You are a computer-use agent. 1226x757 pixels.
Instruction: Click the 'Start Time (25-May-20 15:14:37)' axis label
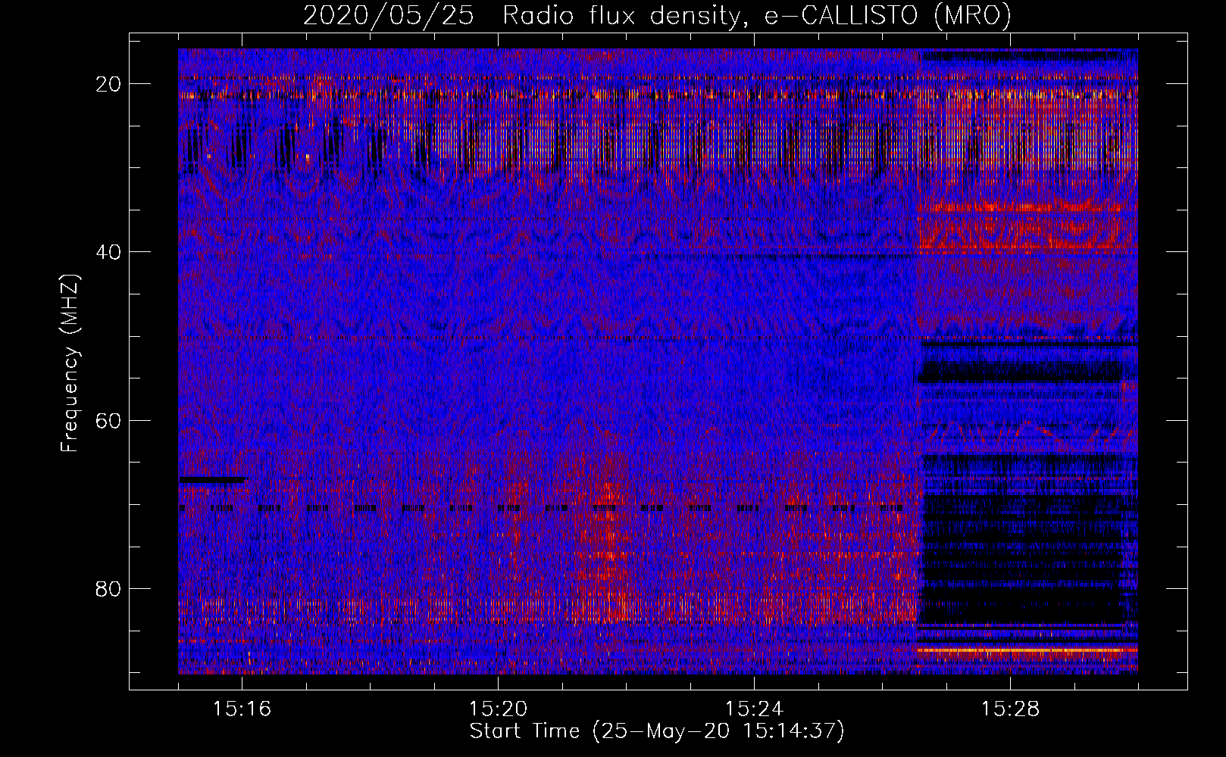pyautogui.click(x=657, y=731)
